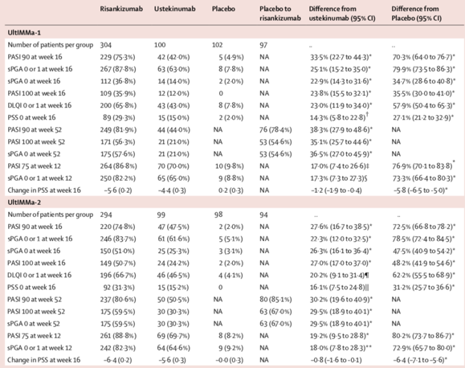Click the cell "237 (80·6%)"

pos(118,300)
